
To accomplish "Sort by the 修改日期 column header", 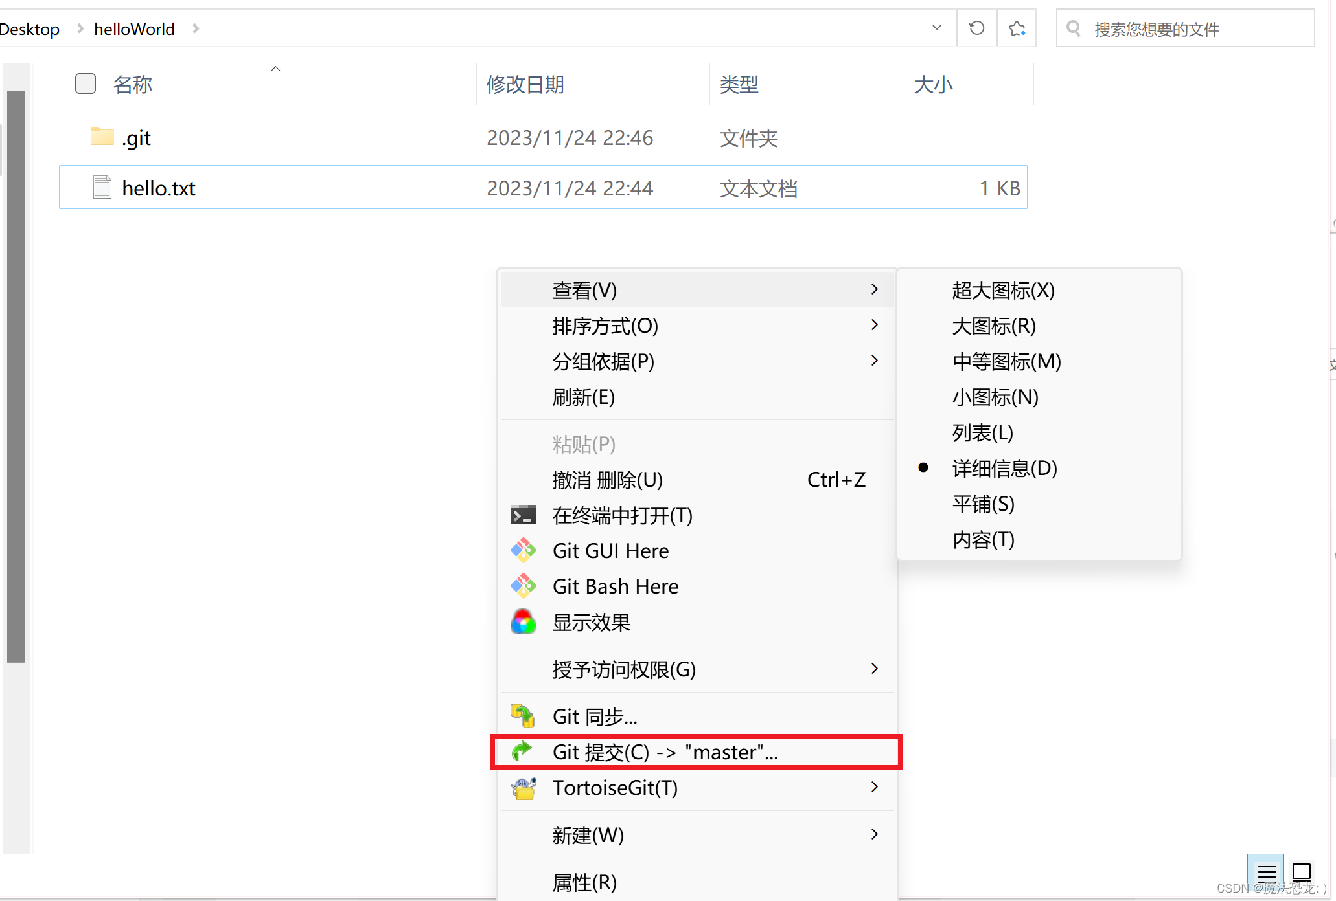I will [x=525, y=84].
